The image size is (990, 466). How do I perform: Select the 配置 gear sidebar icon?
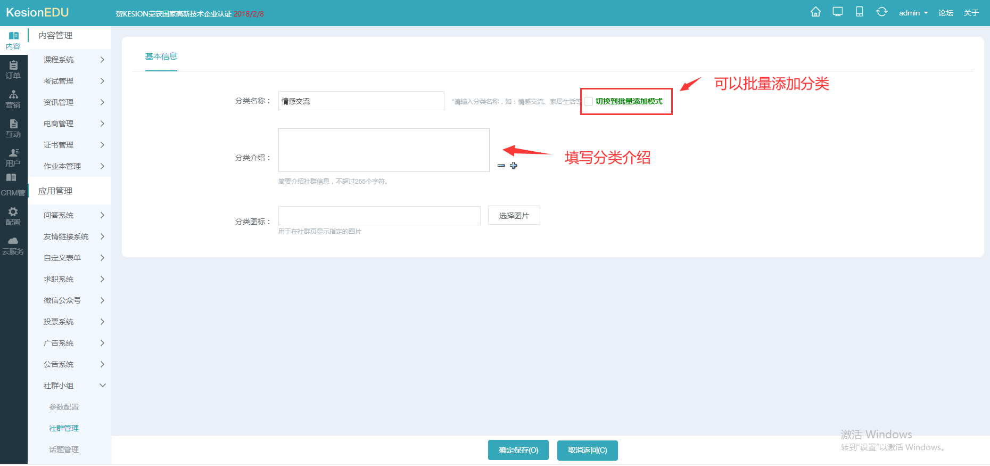pos(14,216)
